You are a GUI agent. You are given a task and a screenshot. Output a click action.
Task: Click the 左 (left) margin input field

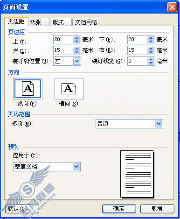63,50
